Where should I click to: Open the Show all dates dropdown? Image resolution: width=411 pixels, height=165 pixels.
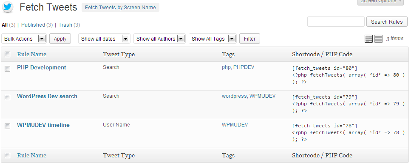point(104,38)
